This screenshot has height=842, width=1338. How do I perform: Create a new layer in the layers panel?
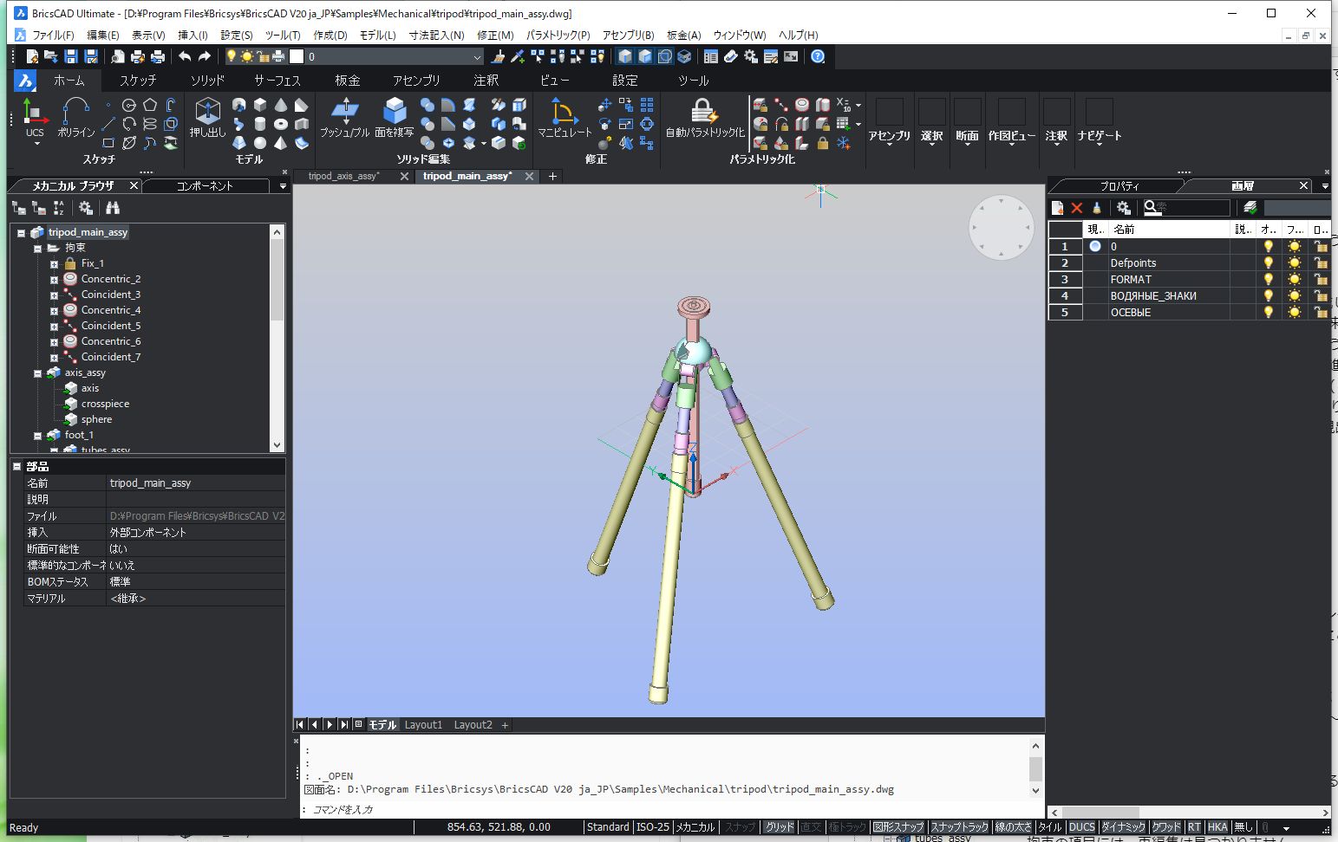tap(1057, 207)
